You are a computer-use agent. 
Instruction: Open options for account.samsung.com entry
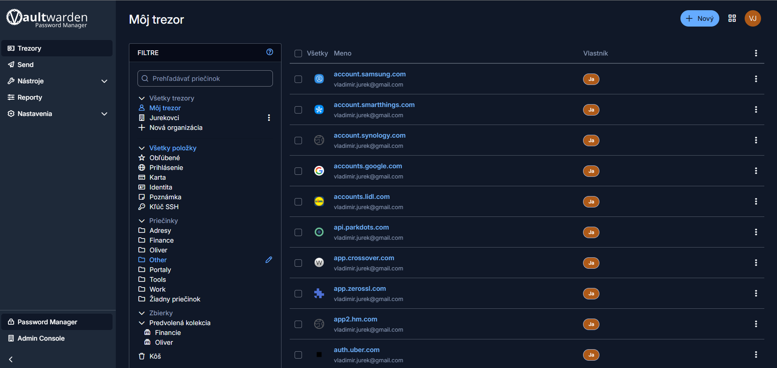coord(756,79)
